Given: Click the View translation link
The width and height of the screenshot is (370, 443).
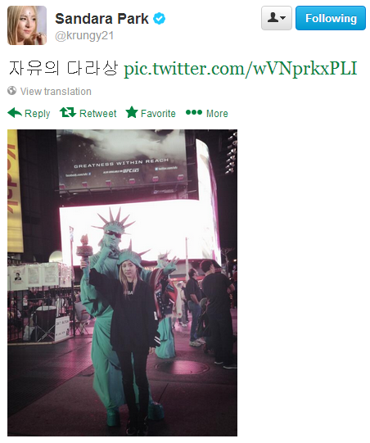Looking at the screenshot, I should pyautogui.click(x=56, y=91).
